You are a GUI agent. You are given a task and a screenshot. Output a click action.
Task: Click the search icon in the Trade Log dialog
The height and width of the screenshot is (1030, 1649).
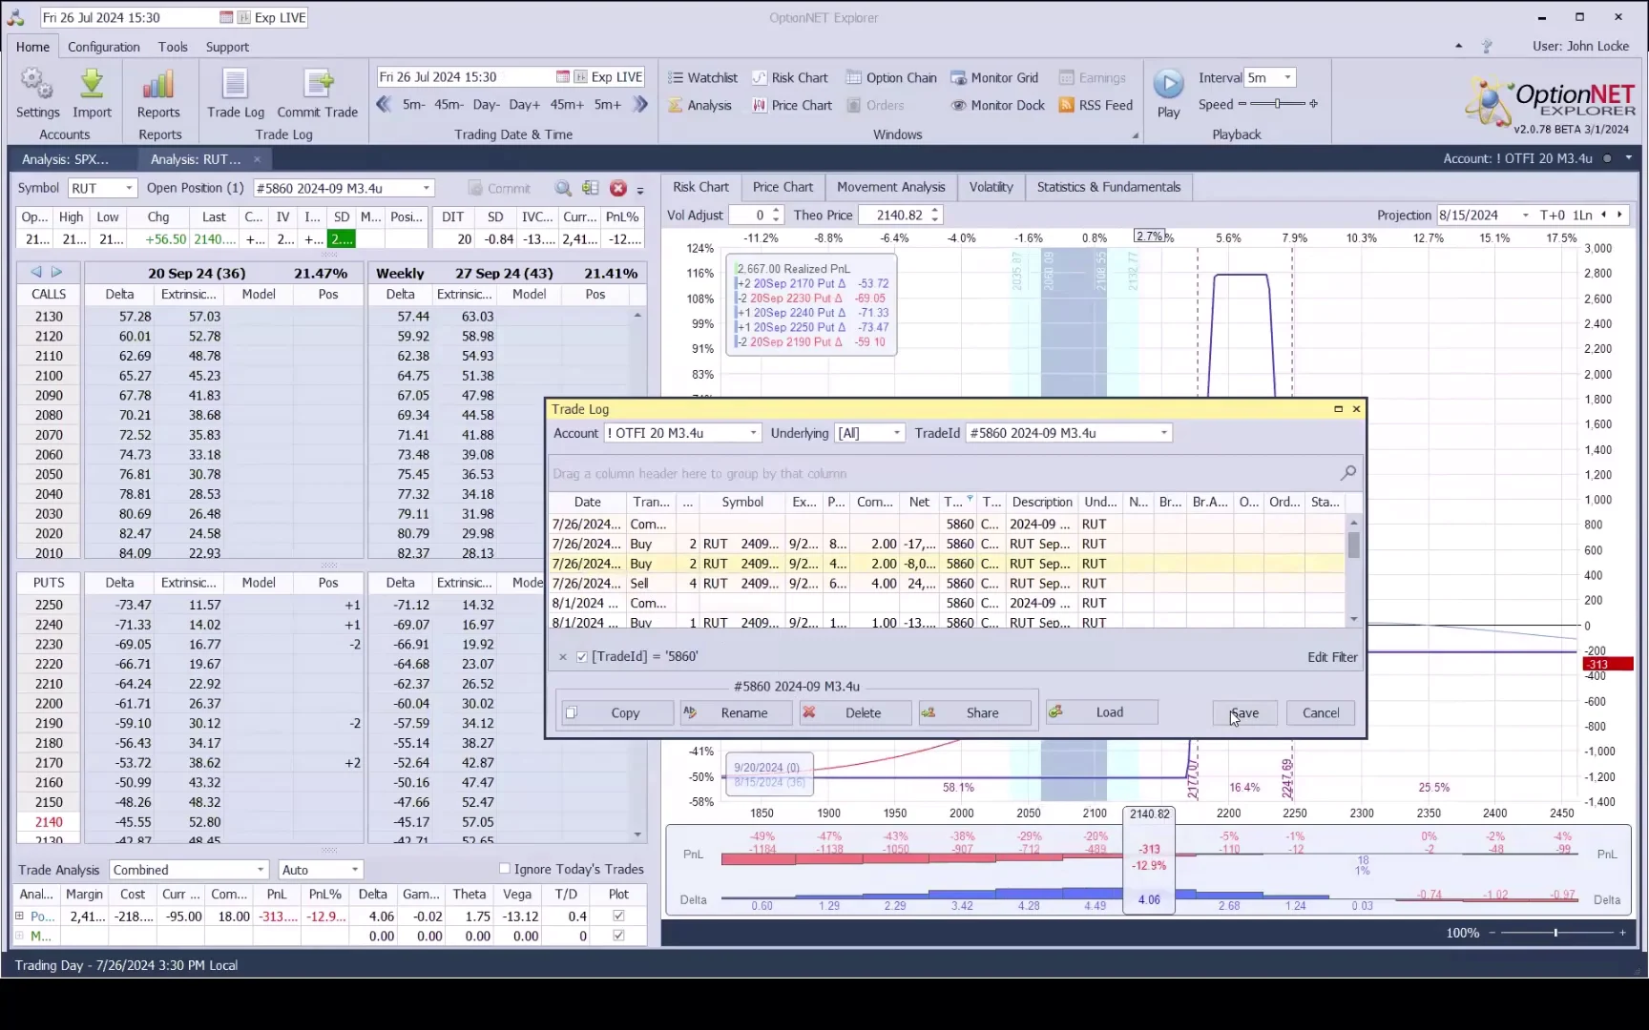coord(1347,473)
